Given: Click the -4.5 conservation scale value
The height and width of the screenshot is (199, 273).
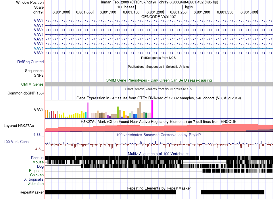Looking at the screenshot, I should [x=37, y=149].
